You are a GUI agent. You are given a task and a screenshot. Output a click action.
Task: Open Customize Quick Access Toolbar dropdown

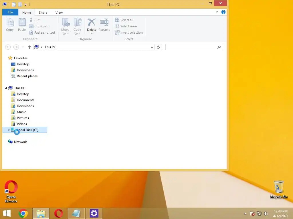[25, 5]
